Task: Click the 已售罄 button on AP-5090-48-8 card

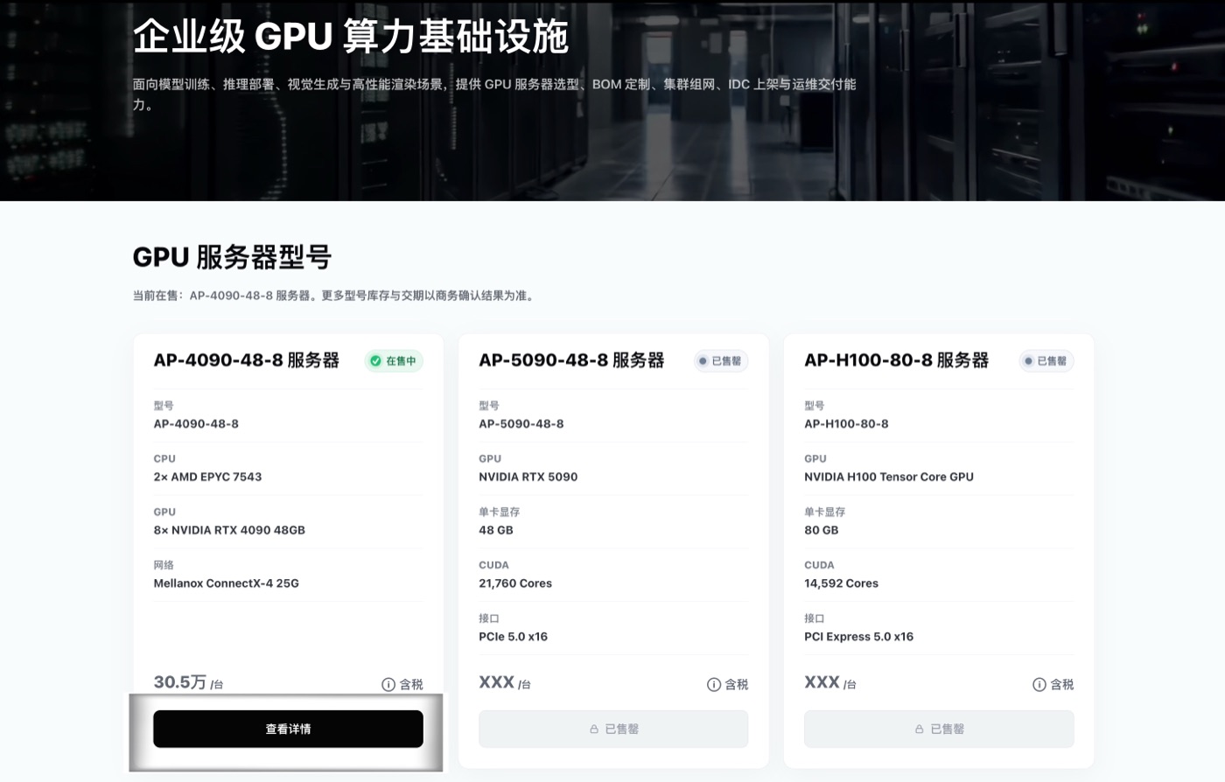Action: coord(613,729)
